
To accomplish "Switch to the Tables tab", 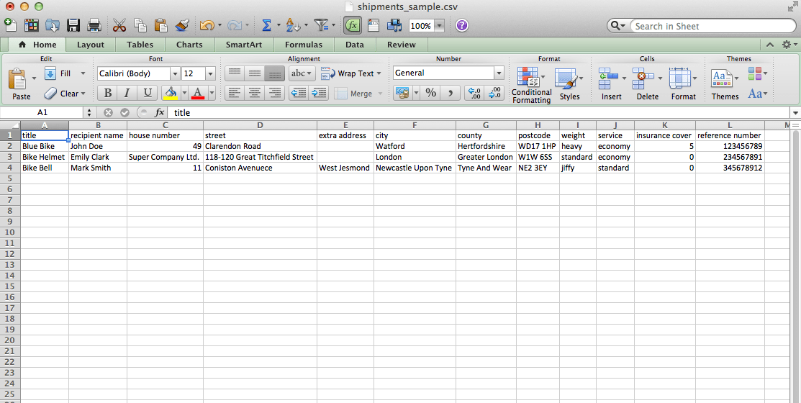I will [x=140, y=45].
